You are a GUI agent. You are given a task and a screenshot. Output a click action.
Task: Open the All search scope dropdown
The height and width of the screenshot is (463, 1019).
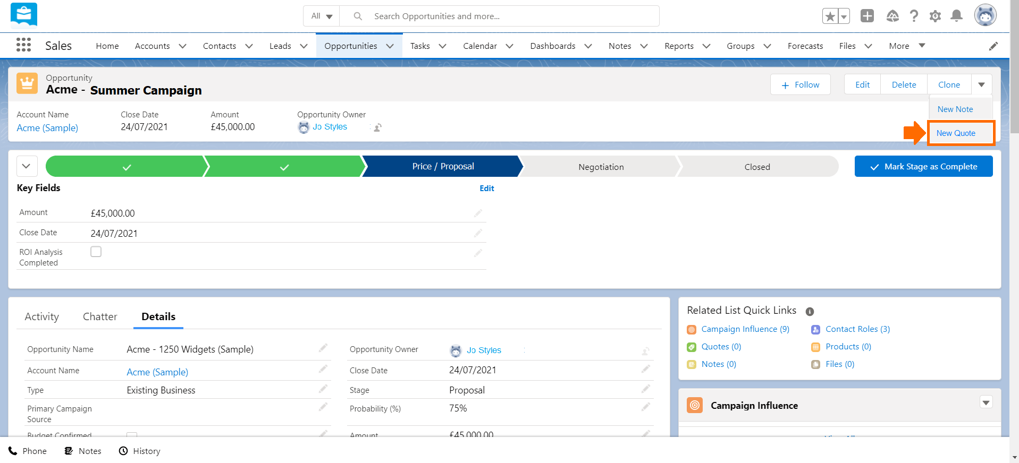click(x=322, y=16)
